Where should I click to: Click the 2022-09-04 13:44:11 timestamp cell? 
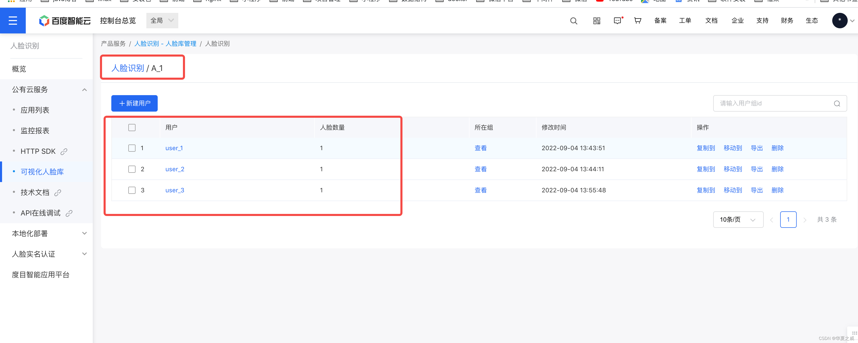point(573,169)
